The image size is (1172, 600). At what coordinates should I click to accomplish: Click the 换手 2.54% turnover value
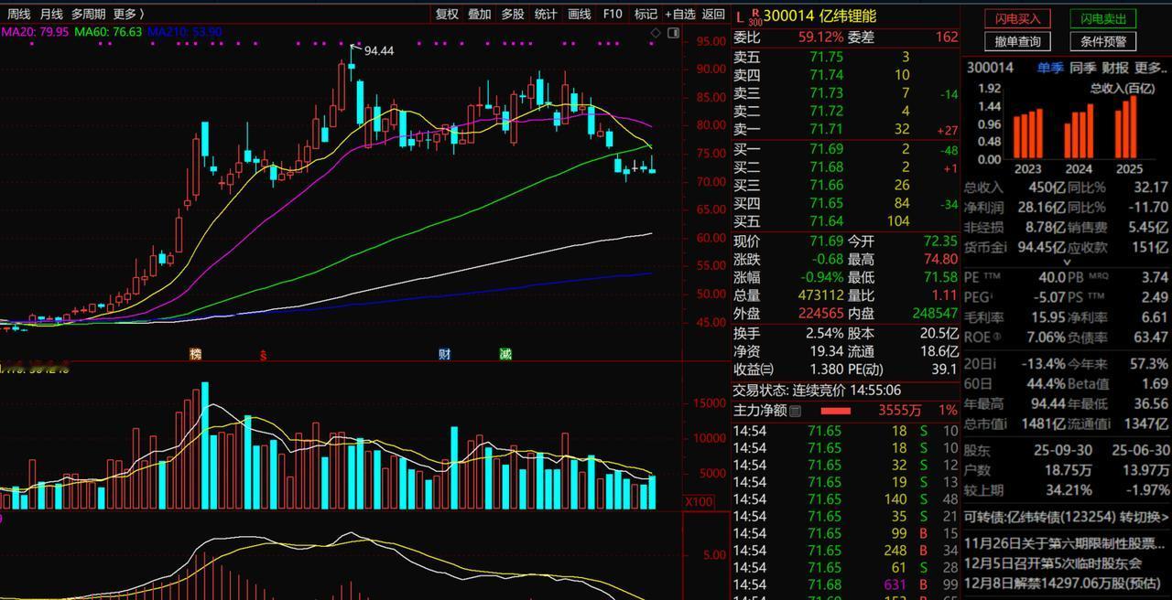[825, 333]
